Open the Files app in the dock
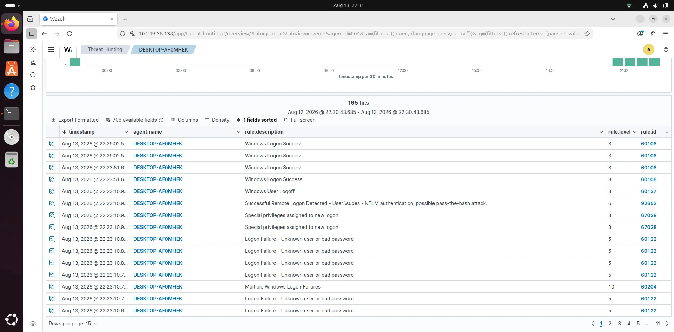Viewport: 674px width, 332px height. click(x=12, y=46)
